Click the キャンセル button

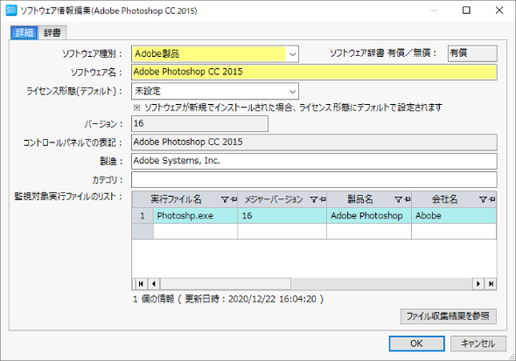(x=478, y=344)
